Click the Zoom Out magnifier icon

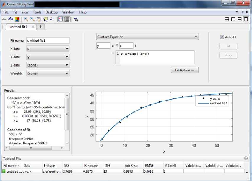(x=32, y=19)
